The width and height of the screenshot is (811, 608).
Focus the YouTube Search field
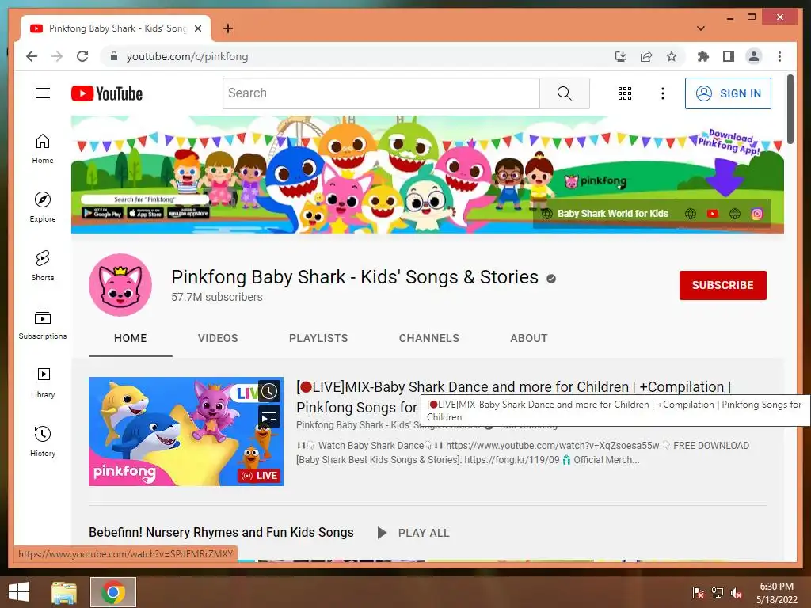[381, 93]
